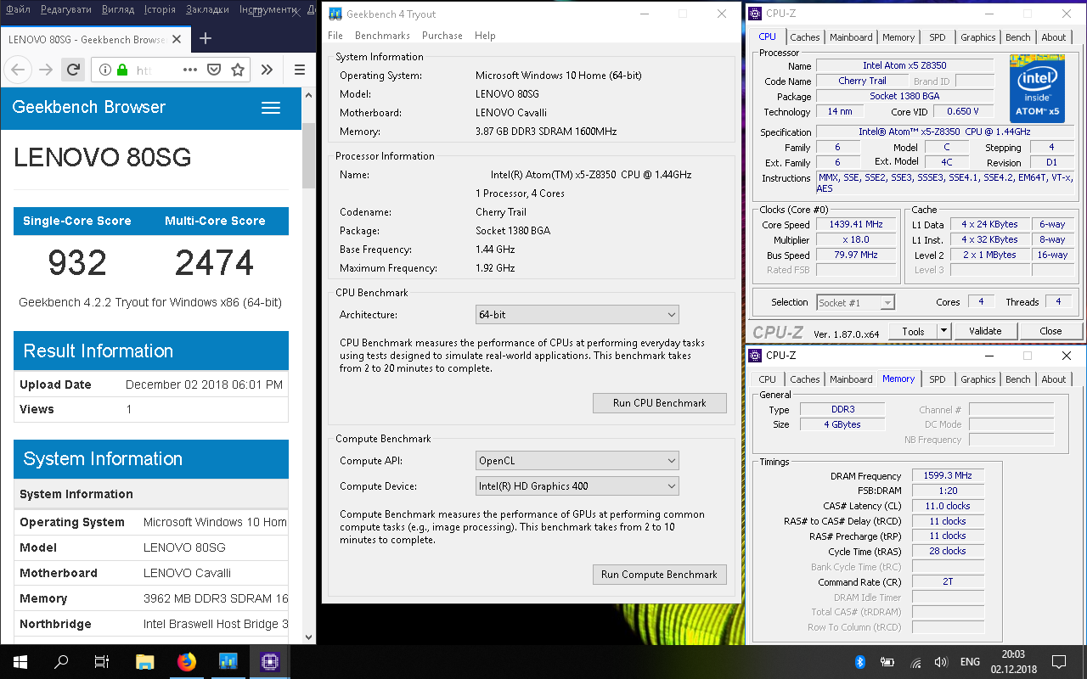Show more Firefox toolbar tools
This screenshot has height=679, width=1087.
tap(267, 70)
